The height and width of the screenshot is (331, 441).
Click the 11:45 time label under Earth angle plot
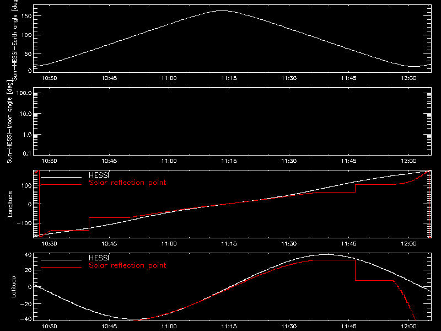click(x=349, y=78)
